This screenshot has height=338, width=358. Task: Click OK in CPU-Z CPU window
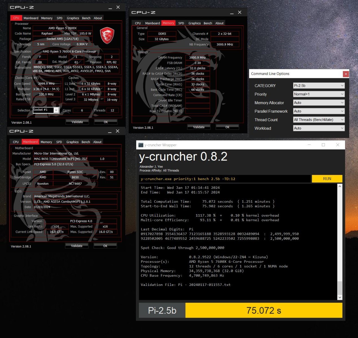(106, 122)
